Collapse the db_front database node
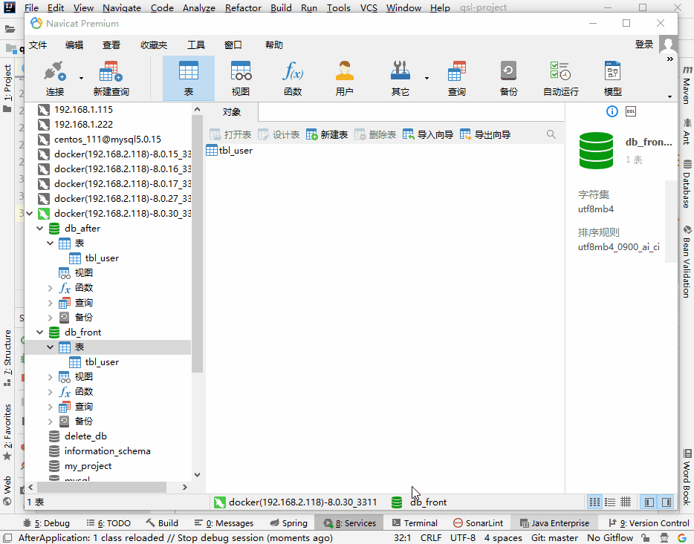Image resolution: width=694 pixels, height=544 pixels. pyautogui.click(x=40, y=332)
